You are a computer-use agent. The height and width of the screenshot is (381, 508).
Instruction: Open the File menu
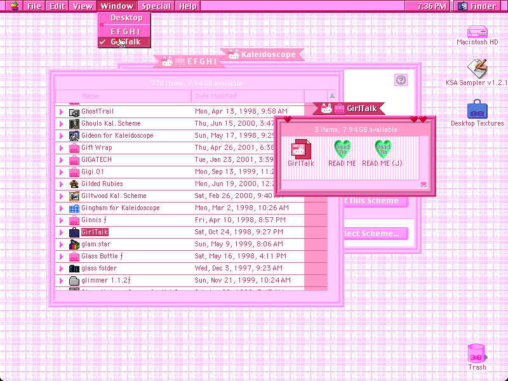tap(34, 6)
